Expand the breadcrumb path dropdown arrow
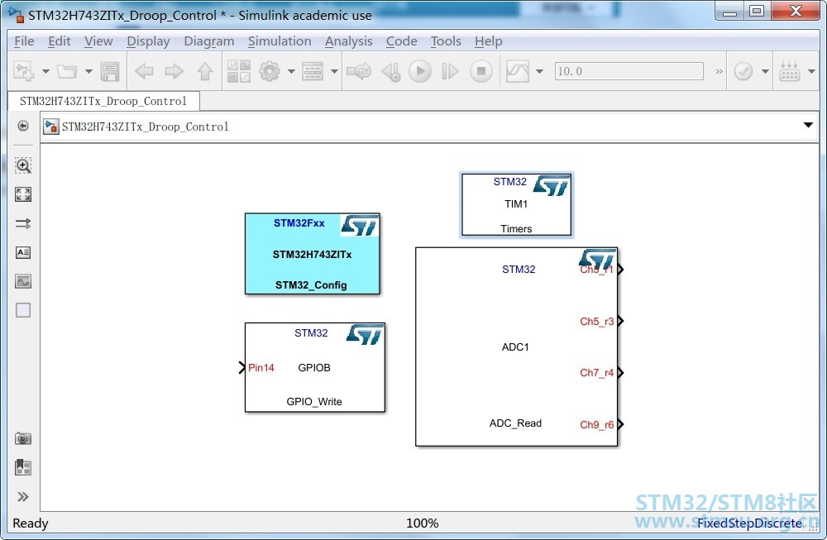The height and width of the screenshot is (540, 827). tap(807, 126)
